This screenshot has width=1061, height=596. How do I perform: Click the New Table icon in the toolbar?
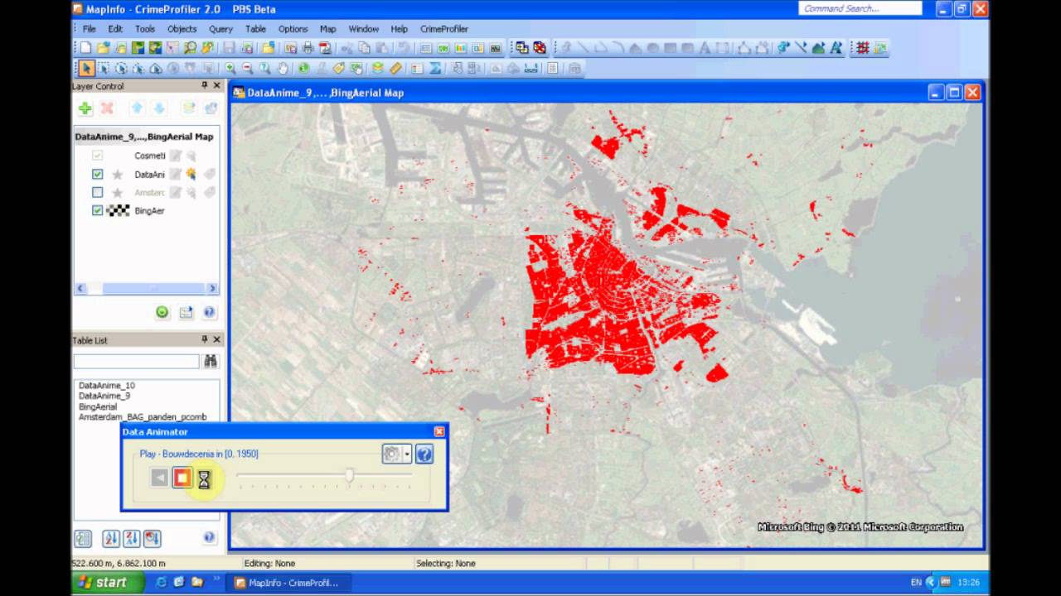tap(85, 48)
